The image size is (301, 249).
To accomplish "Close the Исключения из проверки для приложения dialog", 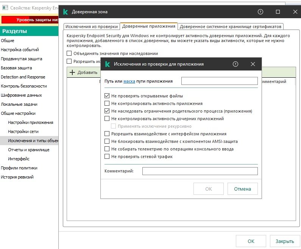I will tap(253, 64).
